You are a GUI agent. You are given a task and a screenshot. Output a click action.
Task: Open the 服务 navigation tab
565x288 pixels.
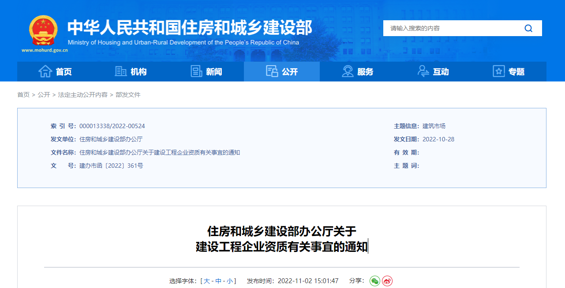tap(358, 72)
